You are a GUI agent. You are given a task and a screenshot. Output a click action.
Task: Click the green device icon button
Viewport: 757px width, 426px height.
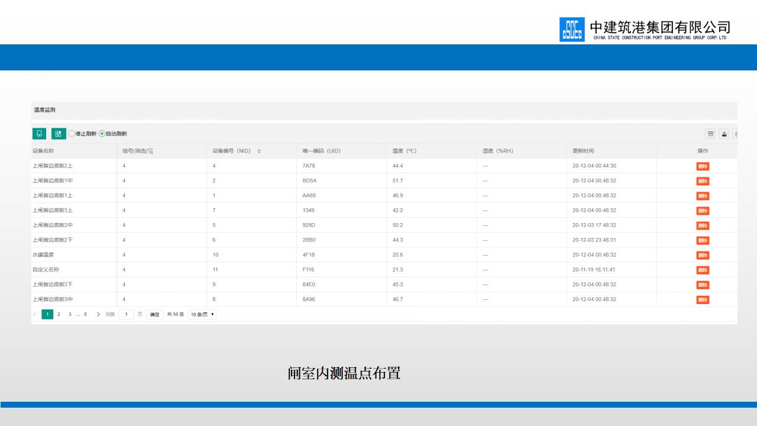tap(39, 134)
